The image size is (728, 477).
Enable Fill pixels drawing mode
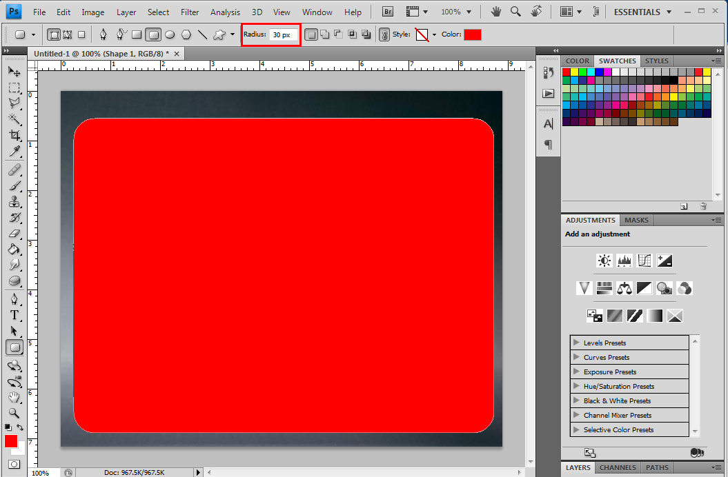(x=81, y=34)
